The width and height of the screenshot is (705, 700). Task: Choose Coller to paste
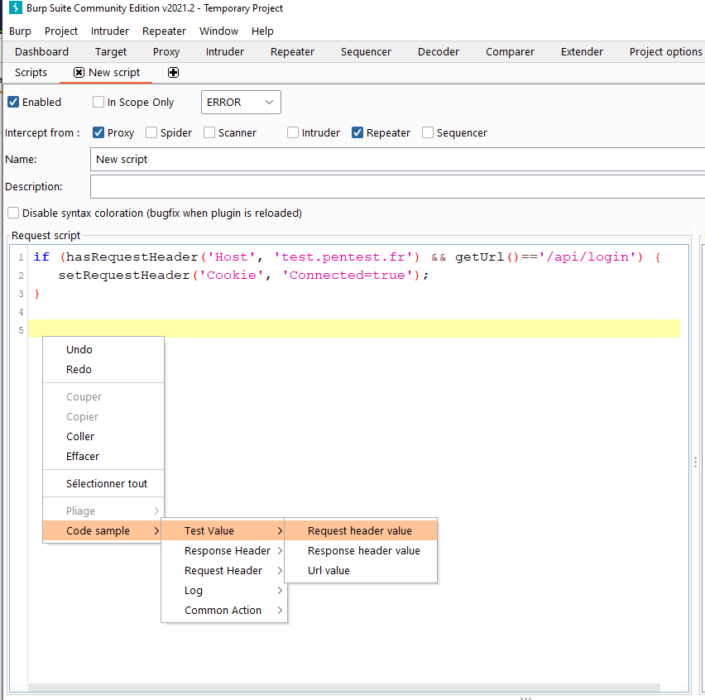coord(103,436)
